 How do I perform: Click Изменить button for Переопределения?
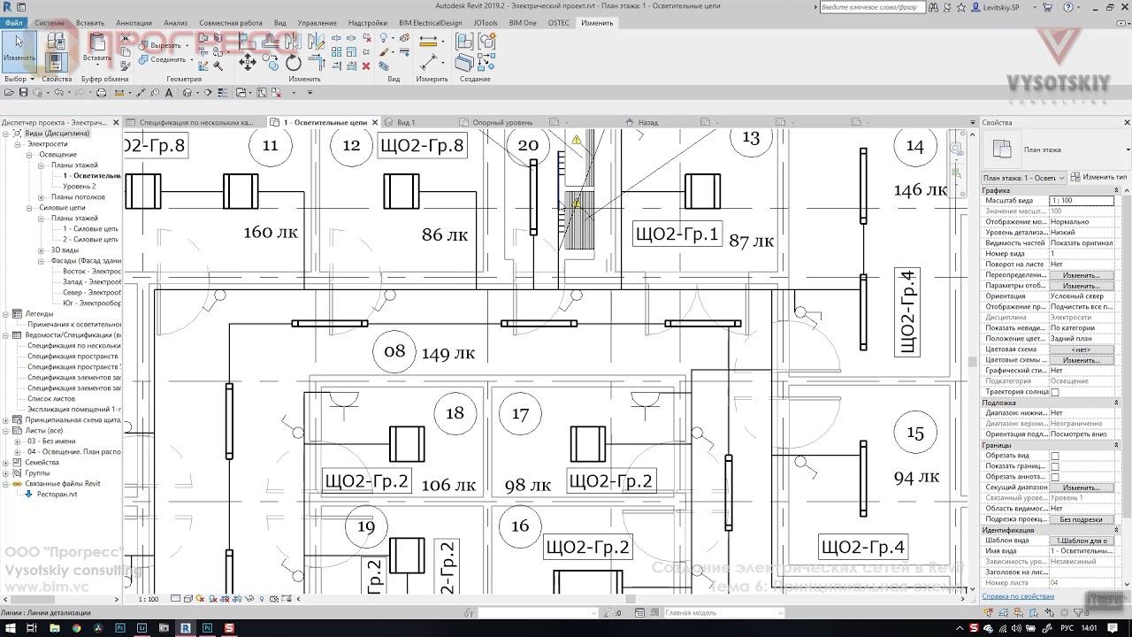(1082, 275)
